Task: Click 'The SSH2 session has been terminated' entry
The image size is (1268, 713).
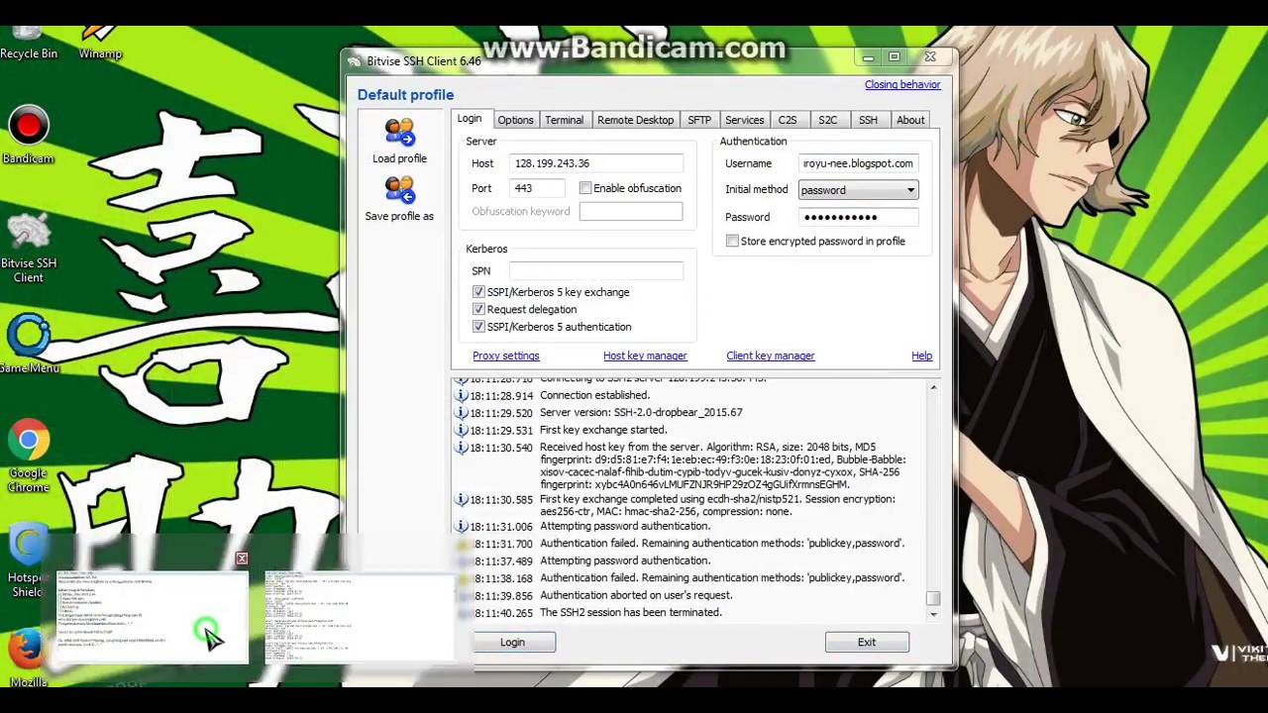Action: (x=631, y=613)
